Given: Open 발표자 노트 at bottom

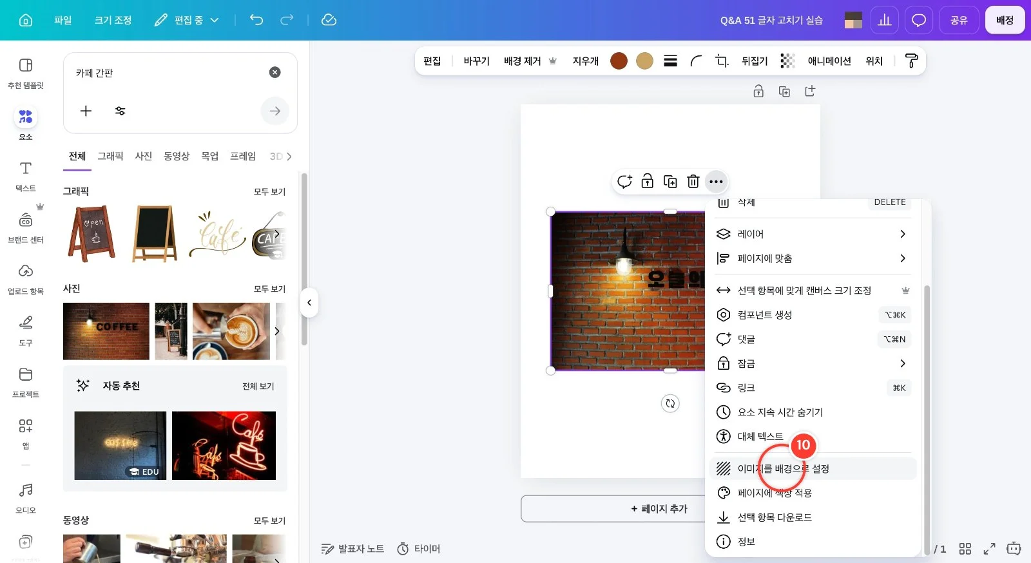Looking at the screenshot, I should click(352, 549).
